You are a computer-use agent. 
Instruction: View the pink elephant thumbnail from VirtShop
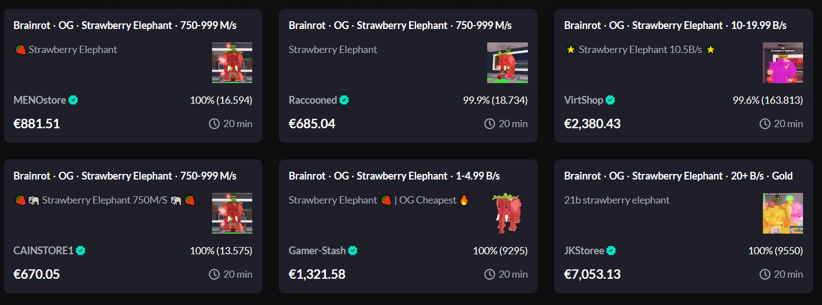[x=783, y=63]
